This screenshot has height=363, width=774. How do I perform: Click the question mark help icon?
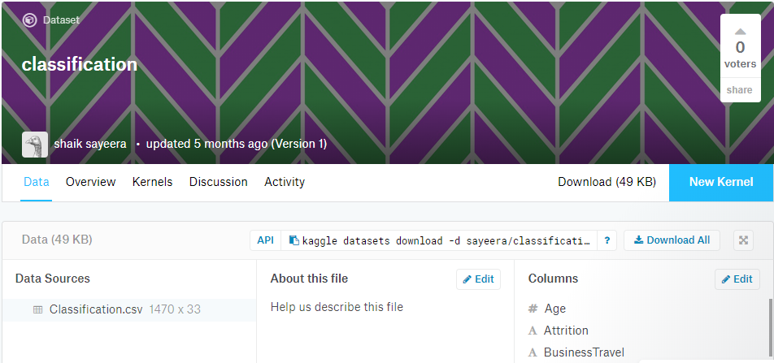coord(607,240)
